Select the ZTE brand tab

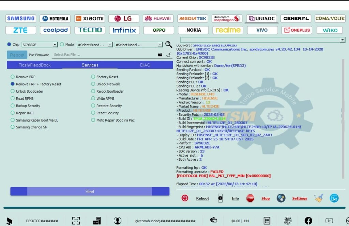[x=21, y=30]
